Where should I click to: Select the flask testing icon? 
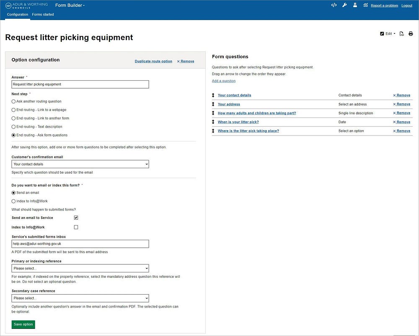coord(354,5)
